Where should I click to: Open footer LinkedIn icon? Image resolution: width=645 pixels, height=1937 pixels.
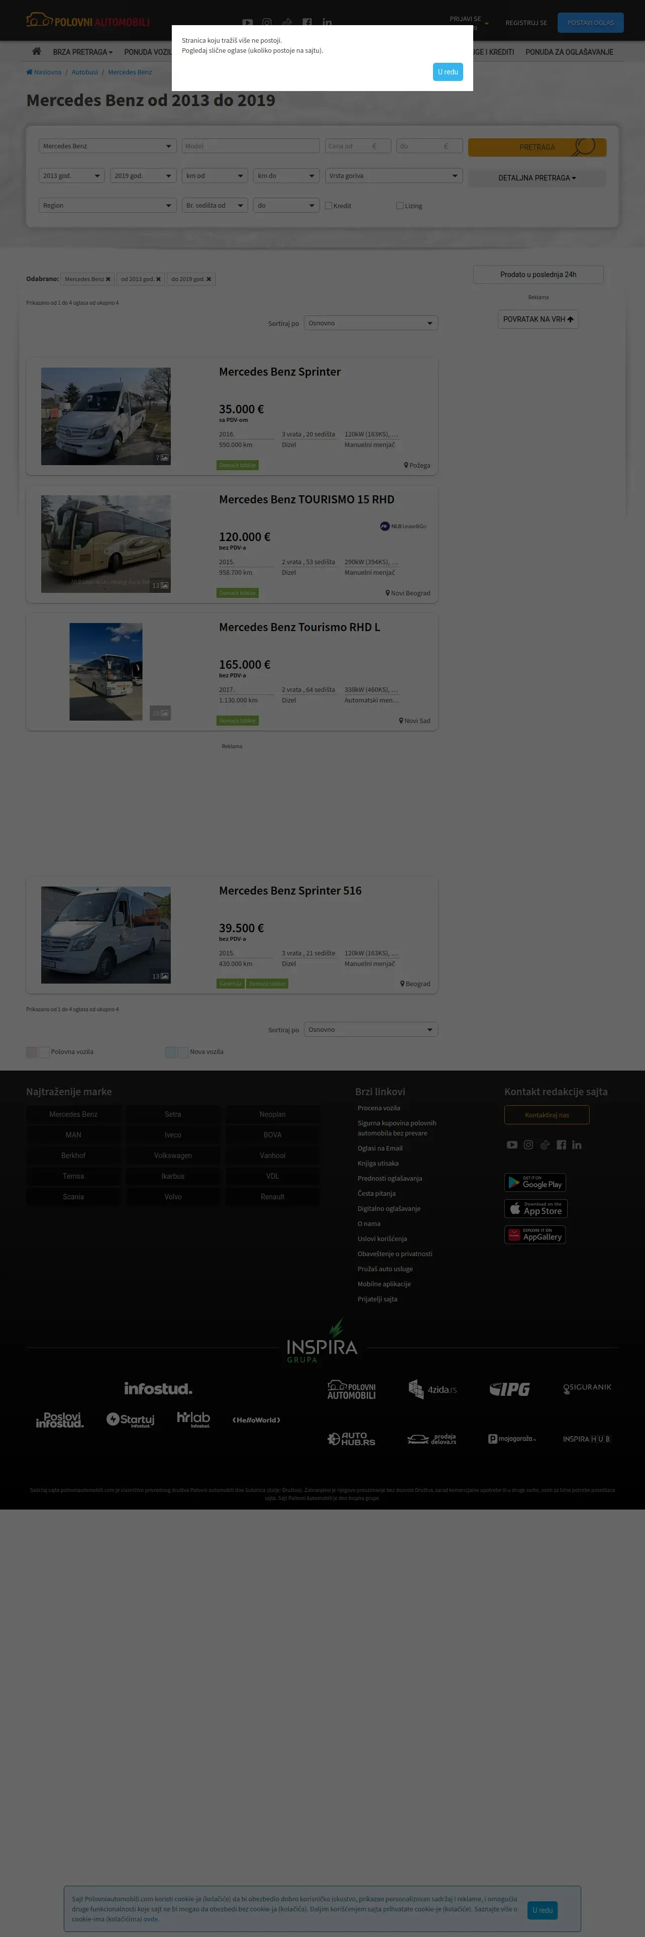(x=577, y=1144)
